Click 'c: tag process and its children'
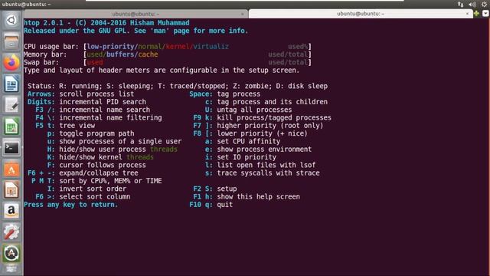The width and height of the screenshot is (490, 276). 266,102
